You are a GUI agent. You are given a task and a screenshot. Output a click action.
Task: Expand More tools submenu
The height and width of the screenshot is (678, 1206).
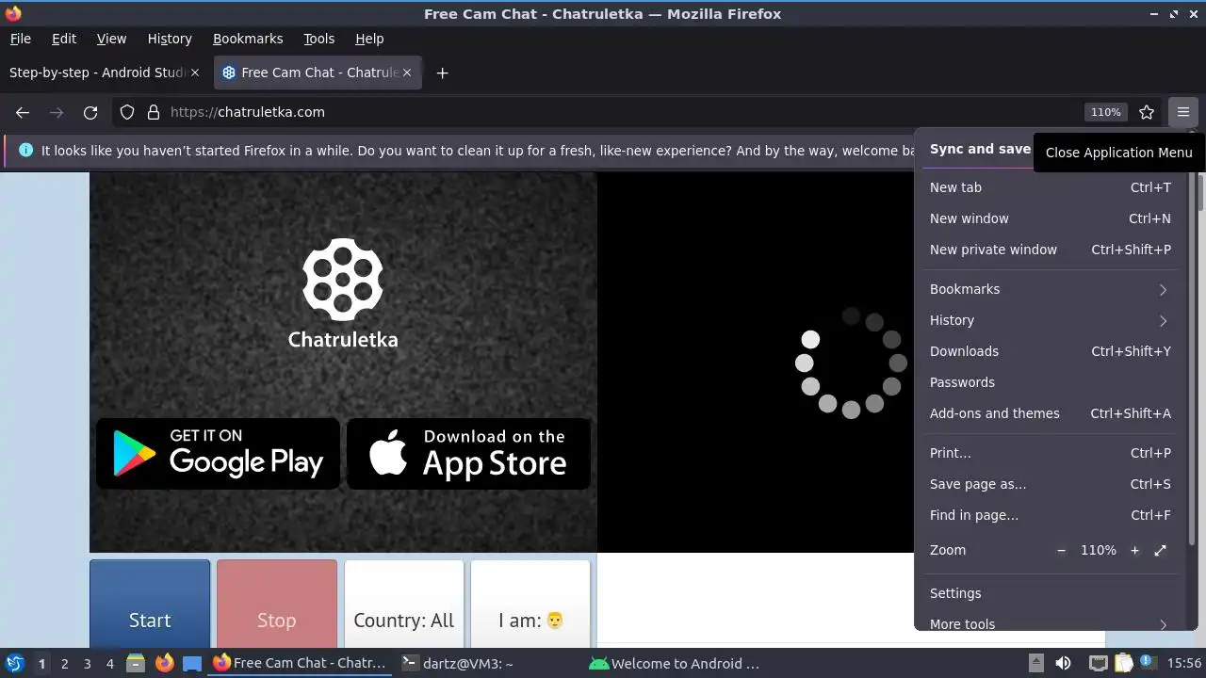point(1050,623)
